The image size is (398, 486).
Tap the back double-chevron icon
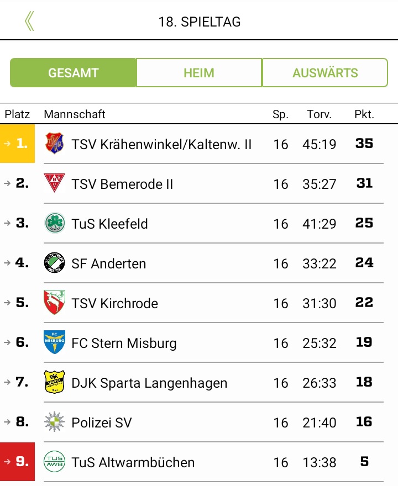[x=29, y=22]
